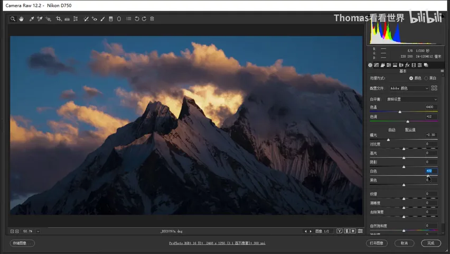The image size is (450, 254).
Task: Click the 色温 temperature slider handle
Action: [400, 112]
